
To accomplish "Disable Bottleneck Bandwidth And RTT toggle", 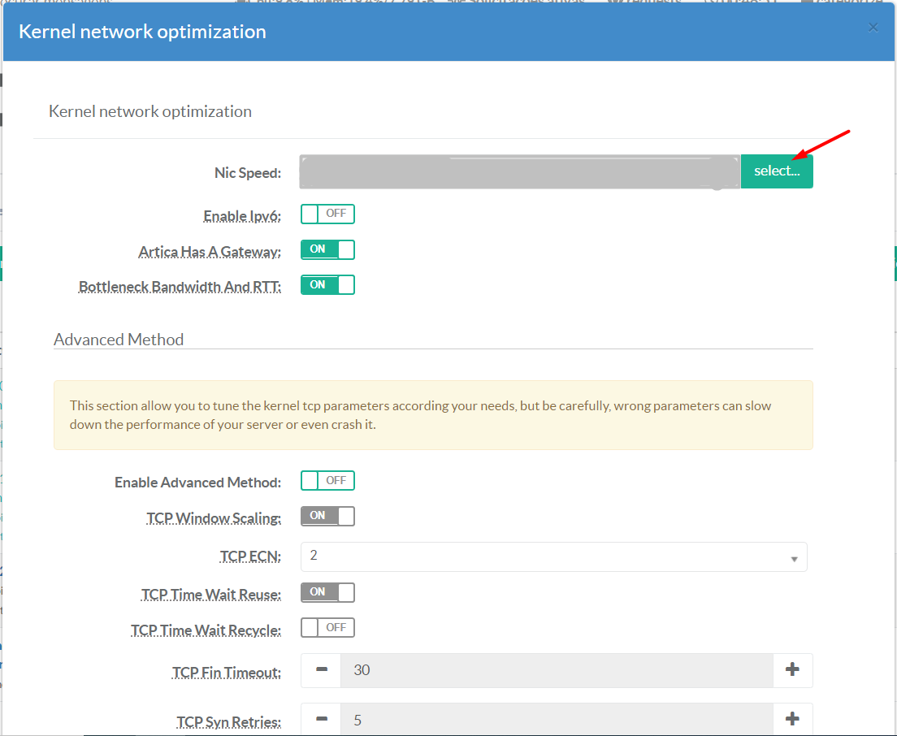I will tap(327, 285).
